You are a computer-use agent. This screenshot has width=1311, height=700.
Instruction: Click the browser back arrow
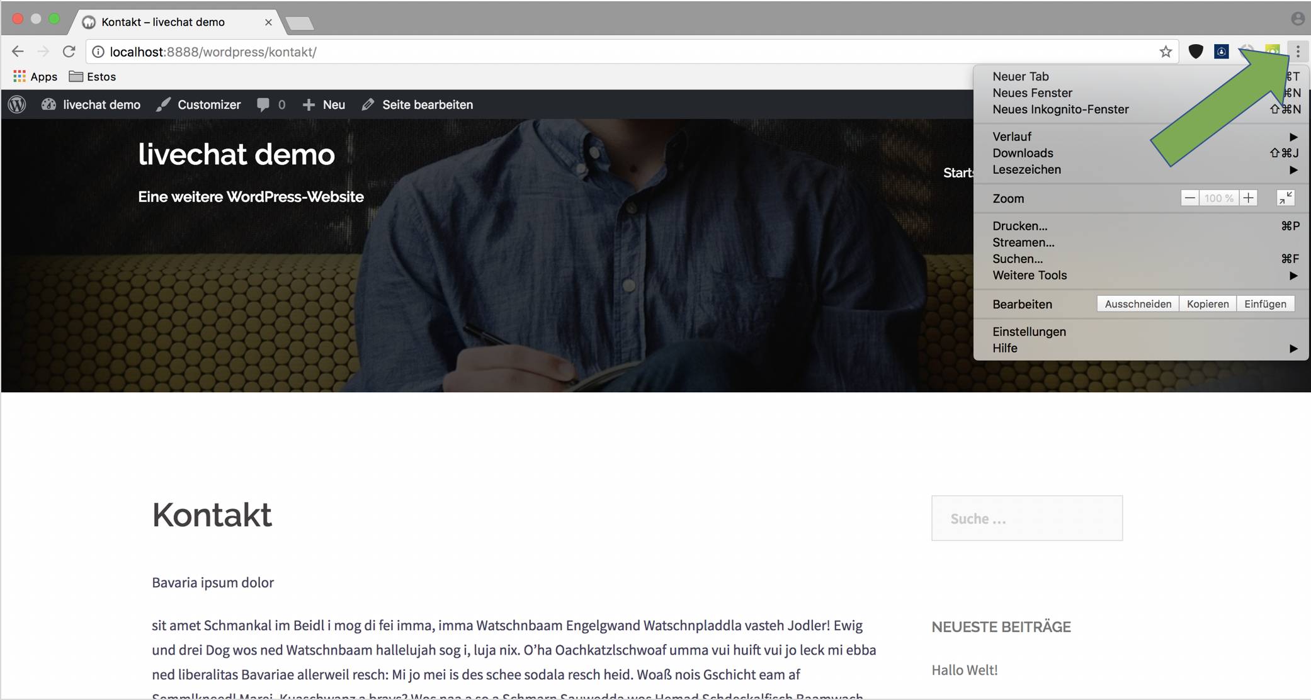click(18, 52)
